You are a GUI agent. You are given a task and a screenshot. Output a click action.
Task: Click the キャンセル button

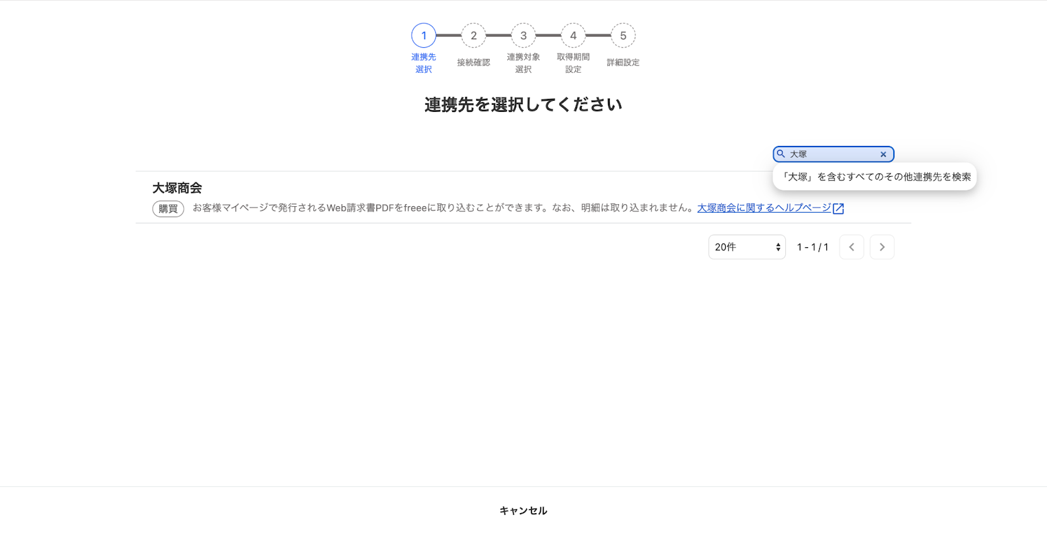point(523,510)
